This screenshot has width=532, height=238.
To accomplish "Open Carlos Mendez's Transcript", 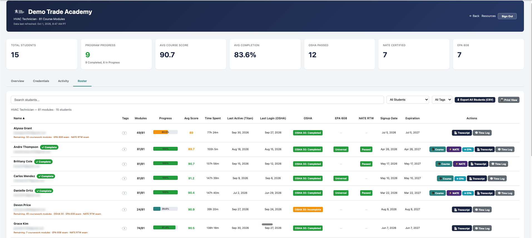I will [477, 178].
